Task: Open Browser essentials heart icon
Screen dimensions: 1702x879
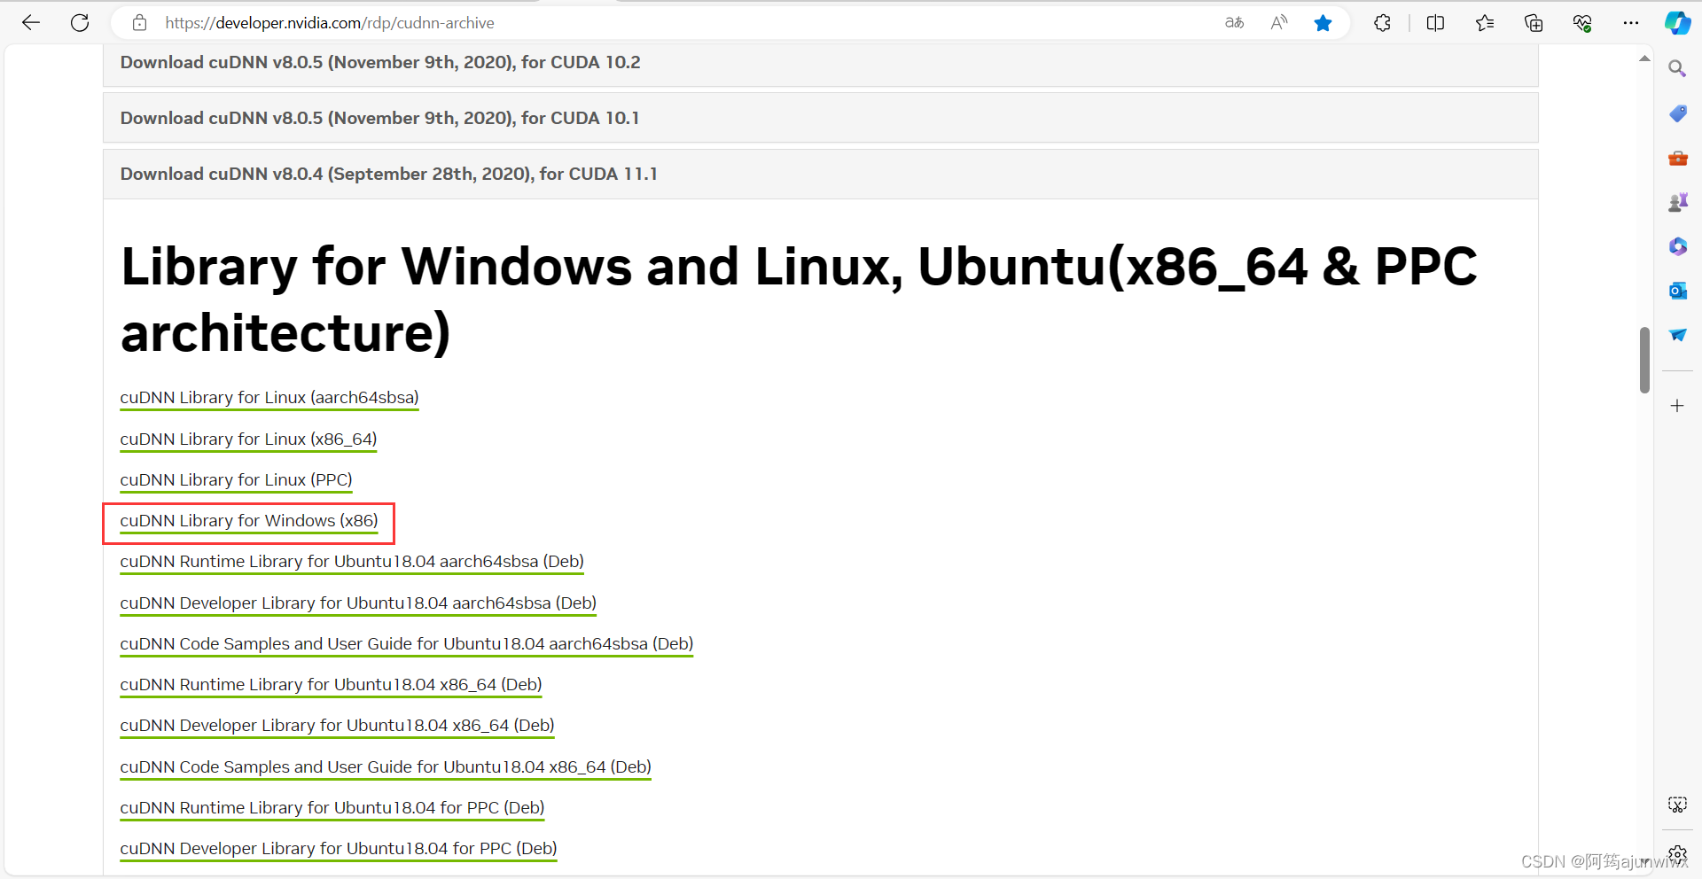Action: (x=1582, y=23)
